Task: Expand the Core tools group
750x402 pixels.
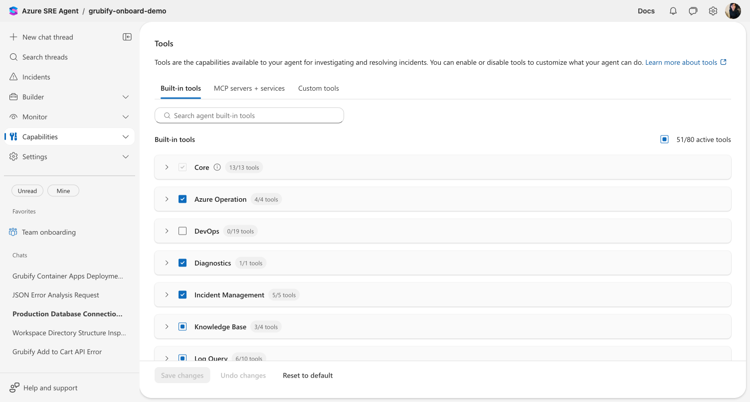Action: pos(167,167)
